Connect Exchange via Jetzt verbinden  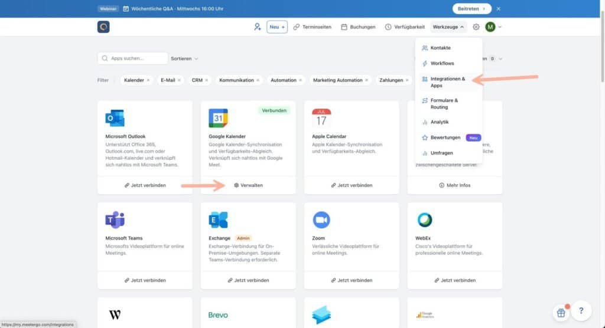pyautogui.click(x=248, y=280)
